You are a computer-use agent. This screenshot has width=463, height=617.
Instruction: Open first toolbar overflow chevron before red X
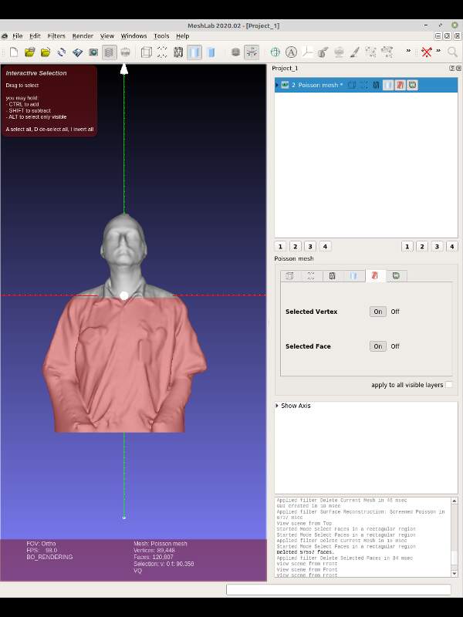point(408,51)
